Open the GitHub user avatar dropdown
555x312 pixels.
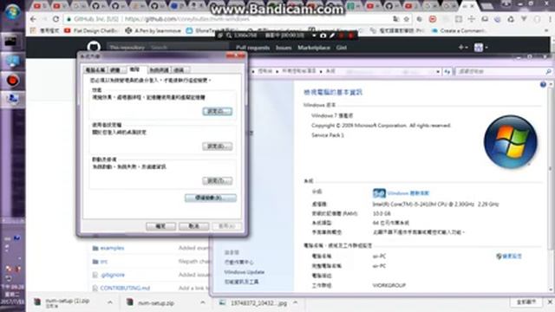[x=480, y=47]
